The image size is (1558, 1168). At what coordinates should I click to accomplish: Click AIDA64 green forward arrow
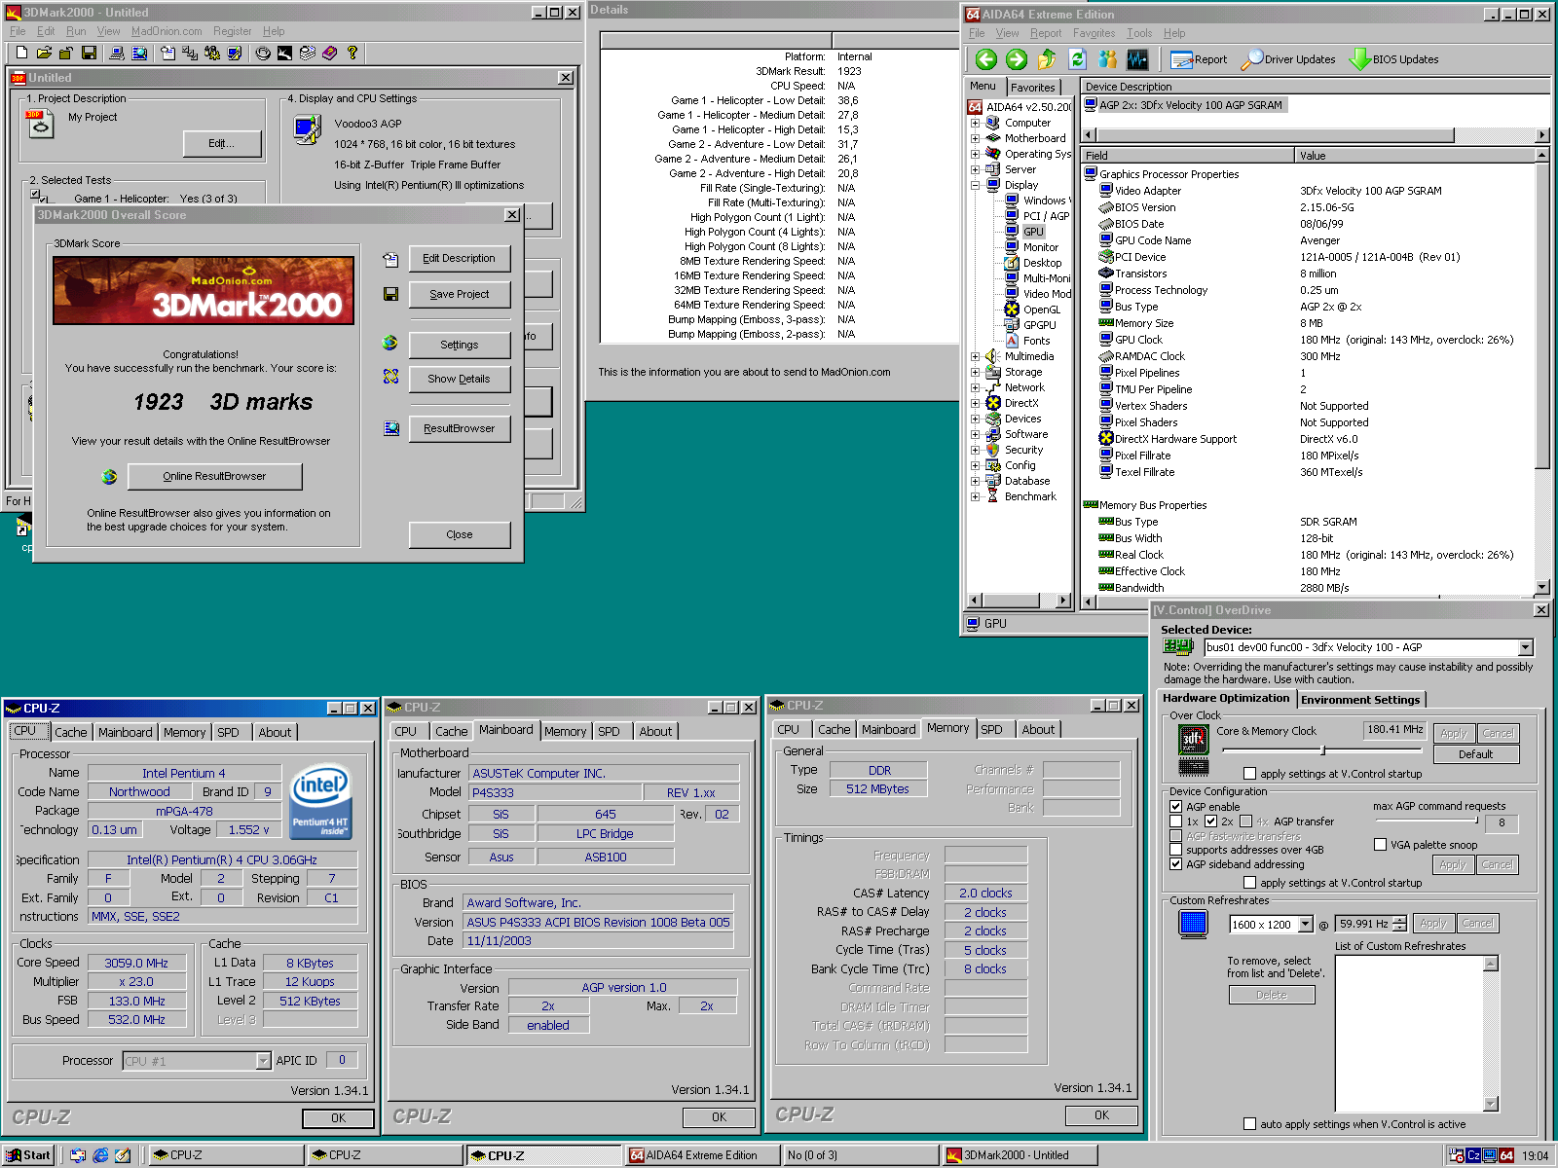tap(1017, 59)
